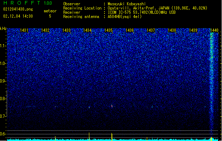The width and height of the screenshot is (222, 141).
Task: Click the small meteor echo near 1434
Action: (x=89, y=108)
